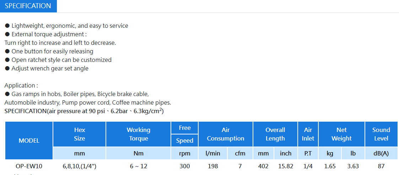The width and height of the screenshot is (399, 175).
Task: Click the Hex Size column header
Action: [79, 134]
